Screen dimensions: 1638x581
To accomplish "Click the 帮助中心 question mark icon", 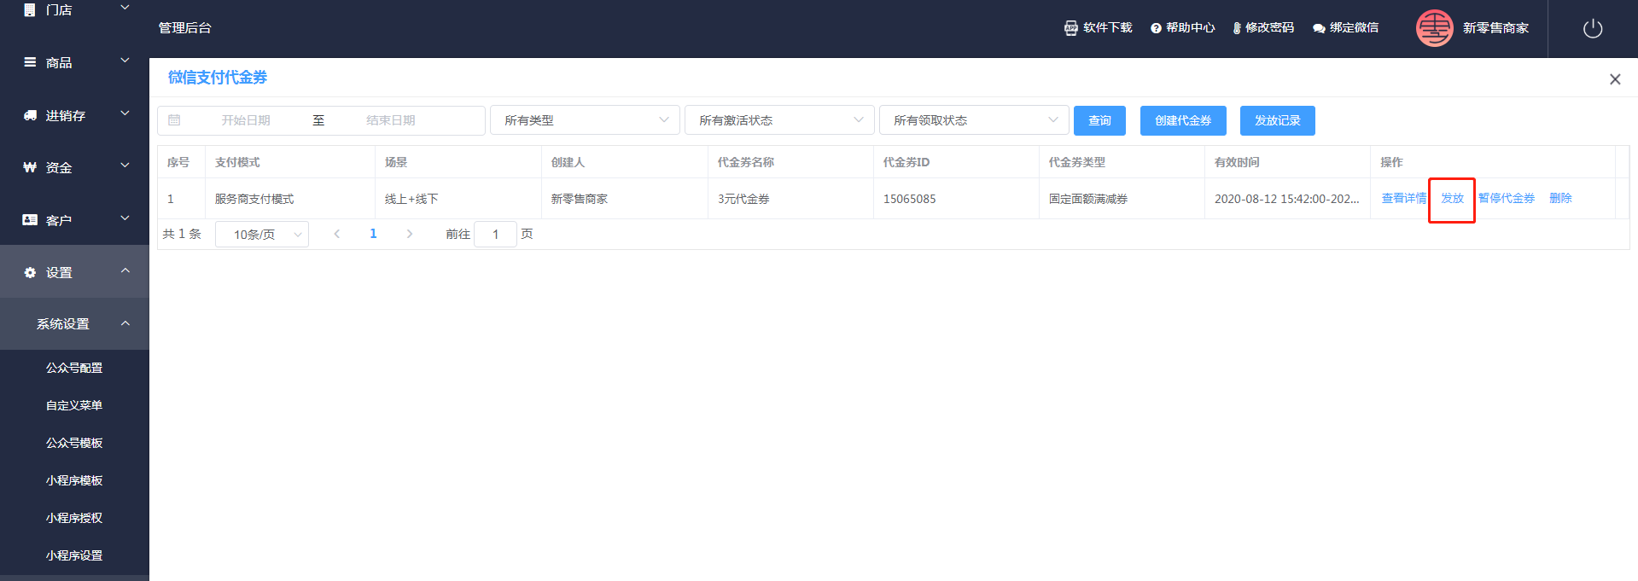I will [1156, 28].
